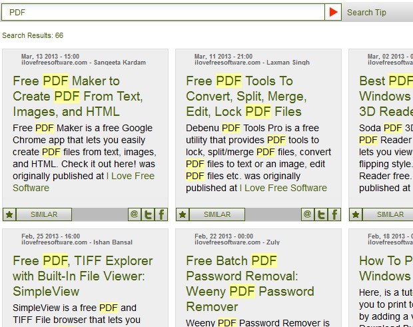The image size is (413, 327).
Task: Click the red search arrow button
Action: [333, 12]
